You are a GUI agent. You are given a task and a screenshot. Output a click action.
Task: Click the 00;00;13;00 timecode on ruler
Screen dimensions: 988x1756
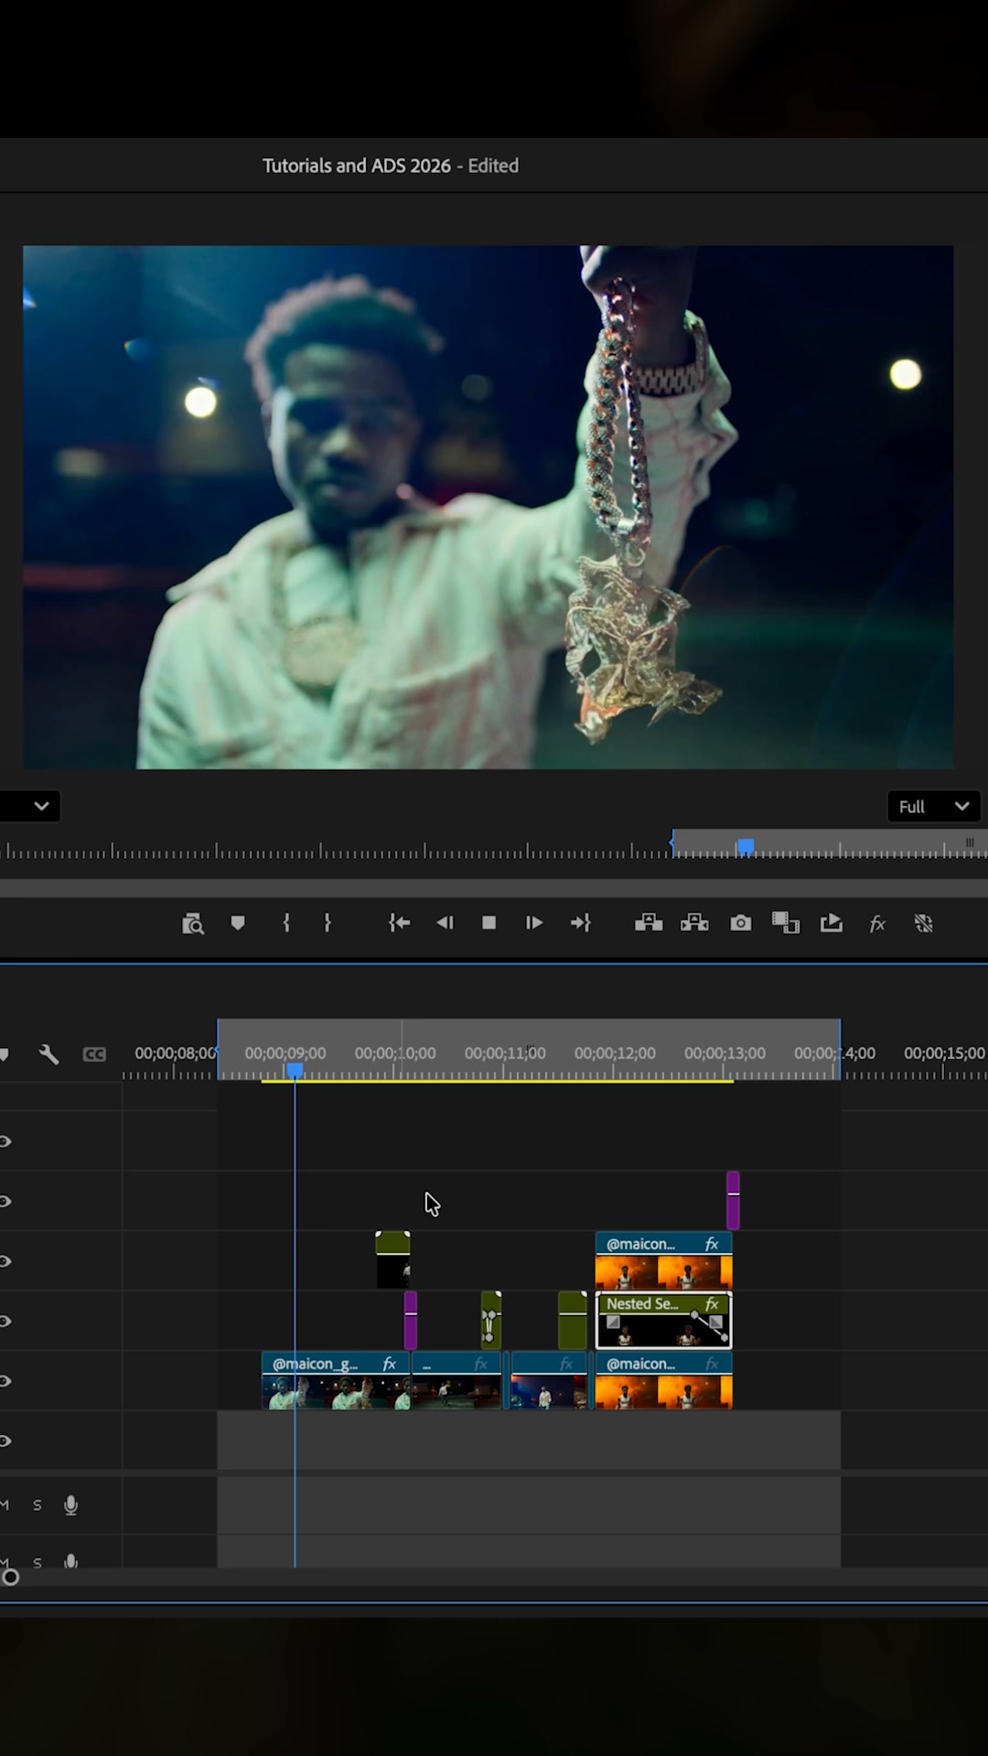[x=725, y=1053]
